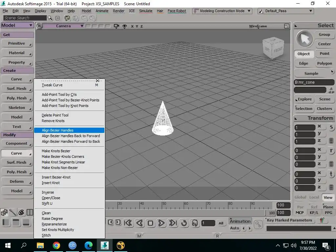The image size is (336, 252).
Task: Click the large Select arrow tool
Action: (x=304, y=39)
